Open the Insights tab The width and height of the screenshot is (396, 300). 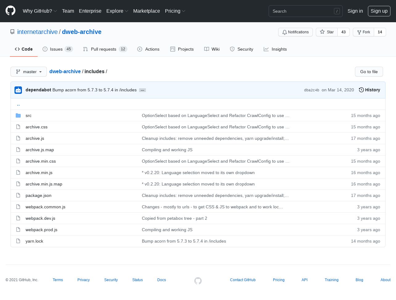click(x=275, y=49)
